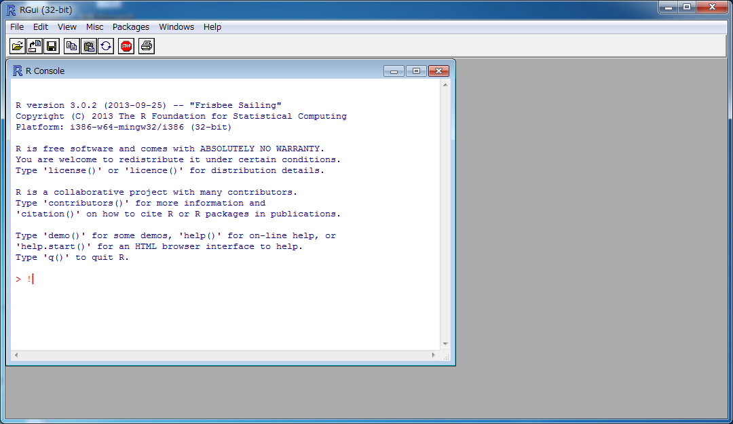
Task: Click the R Console vertical scrollbar down arrow
Action: [x=445, y=344]
